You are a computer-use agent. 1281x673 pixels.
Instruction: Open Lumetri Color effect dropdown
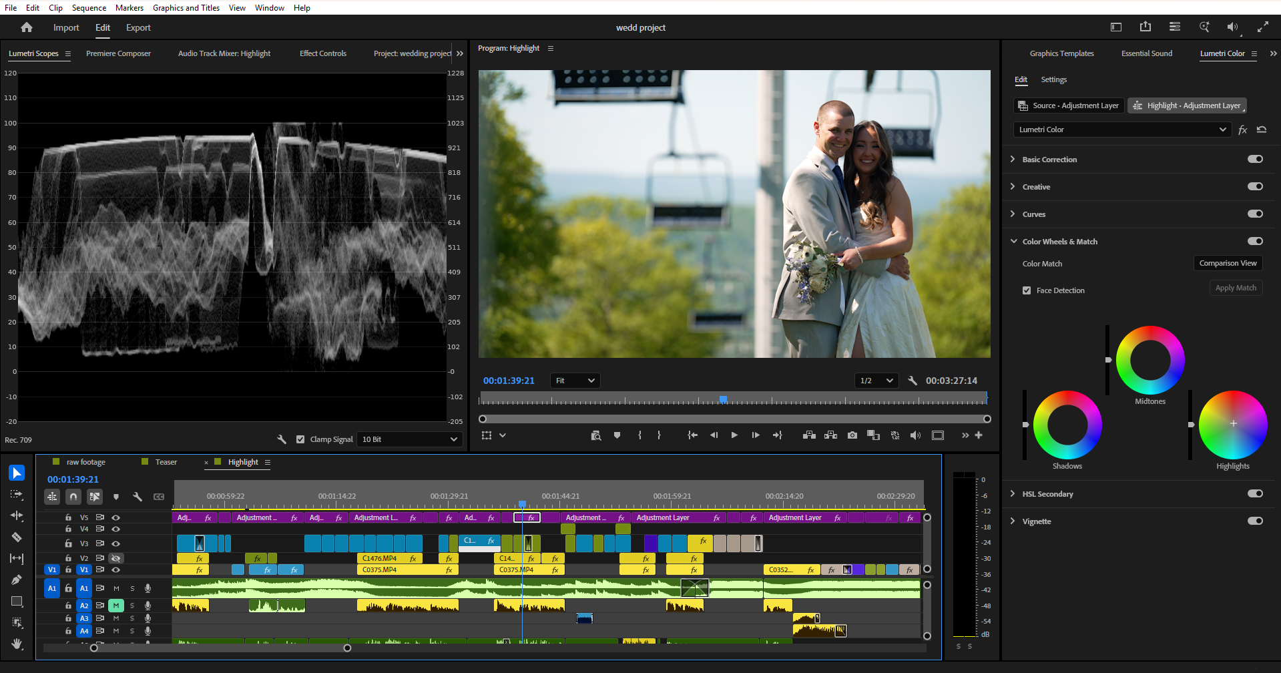(x=1122, y=130)
